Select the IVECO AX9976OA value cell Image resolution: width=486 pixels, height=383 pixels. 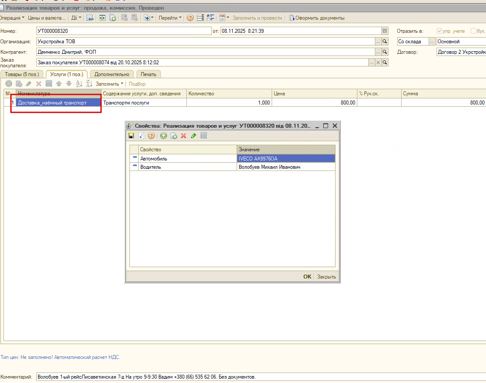point(286,158)
